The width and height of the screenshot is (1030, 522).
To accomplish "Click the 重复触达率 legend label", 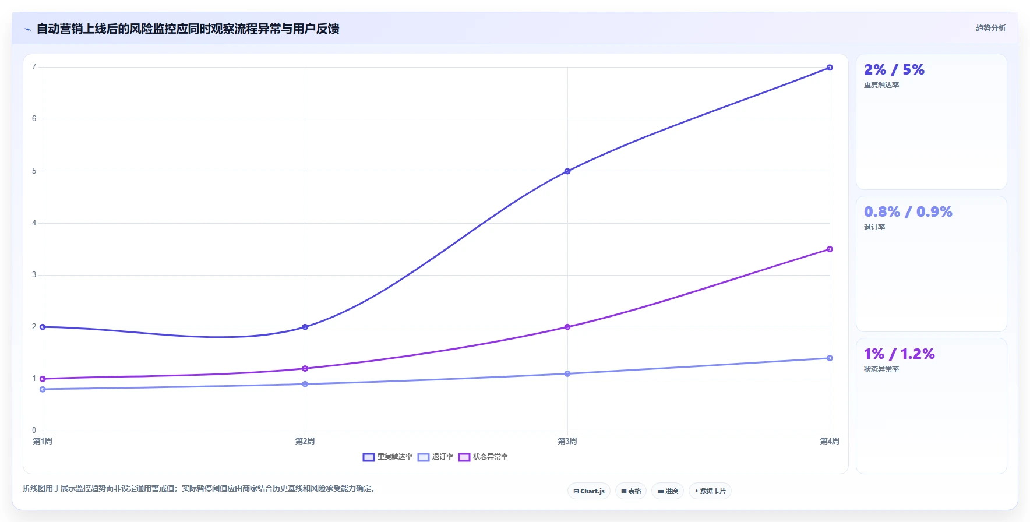I will (394, 457).
